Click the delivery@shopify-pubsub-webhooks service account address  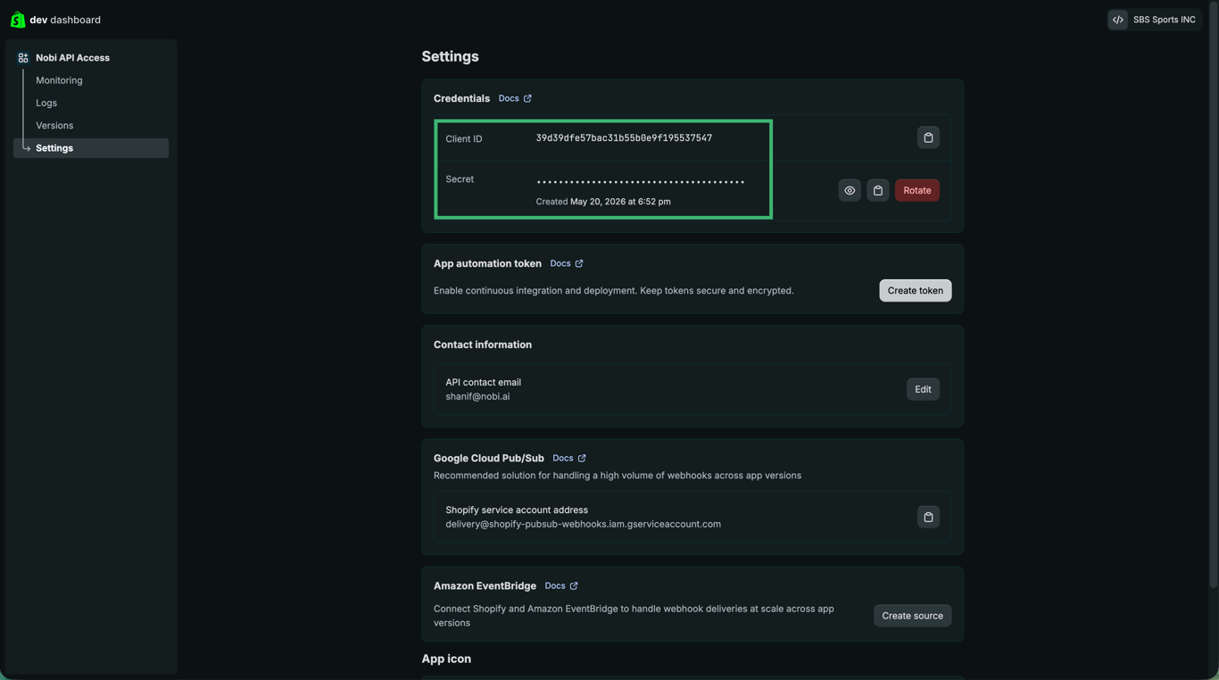[583, 524]
